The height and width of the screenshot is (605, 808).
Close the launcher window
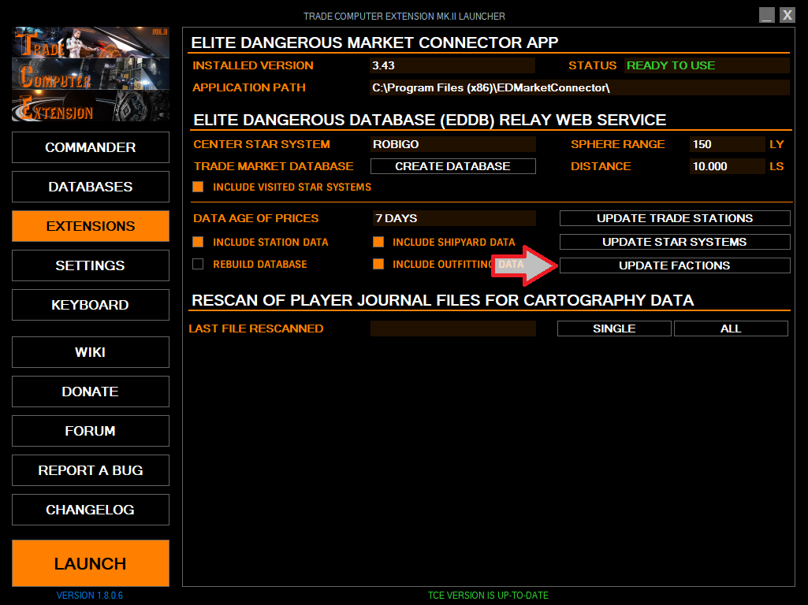787,15
